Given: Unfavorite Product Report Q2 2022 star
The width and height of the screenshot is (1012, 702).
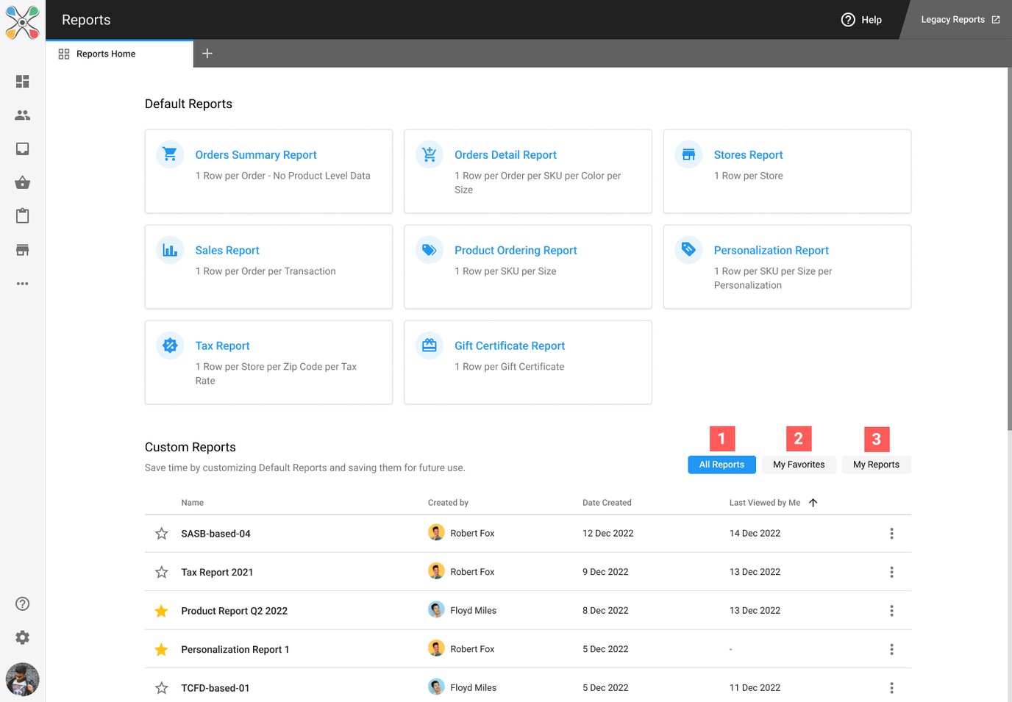Looking at the screenshot, I should [162, 611].
